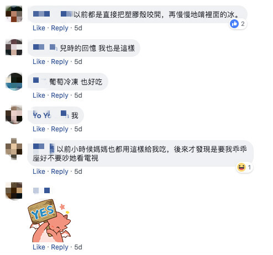
Task: Open the YES dragon sticker
Action: pyautogui.click(x=49, y=221)
